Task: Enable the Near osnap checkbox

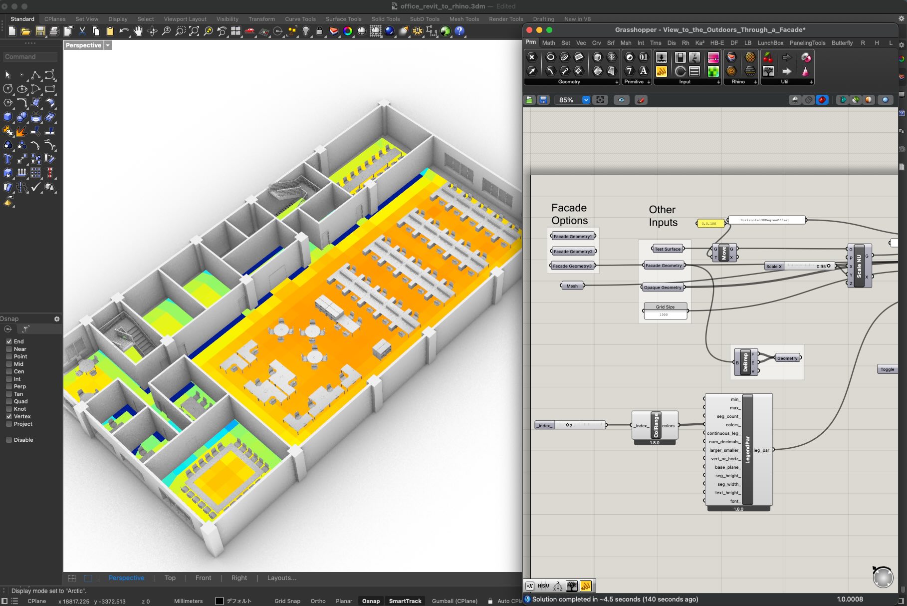Action: coord(9,349)
